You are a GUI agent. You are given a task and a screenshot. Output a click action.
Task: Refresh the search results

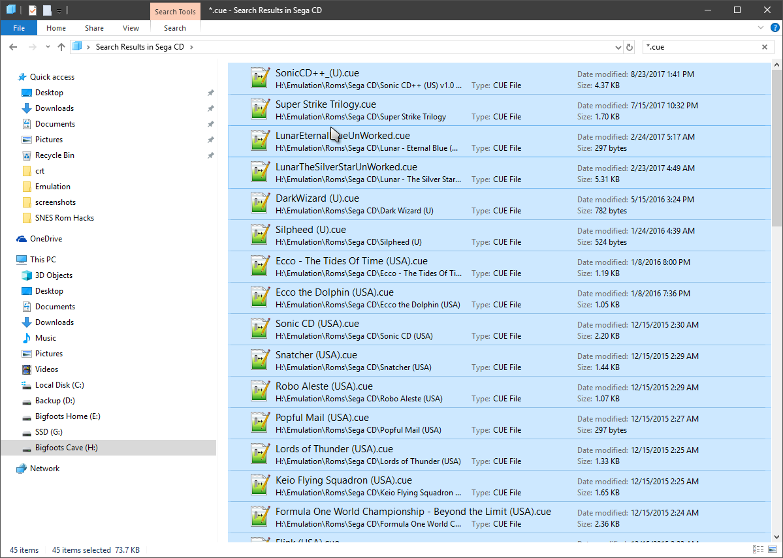click(630, 48)
